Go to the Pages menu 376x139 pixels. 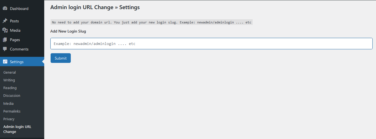[15, 40]
